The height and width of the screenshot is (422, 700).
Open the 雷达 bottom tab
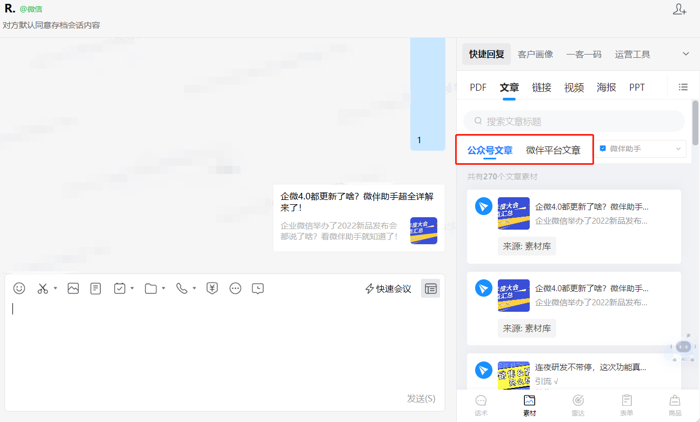578,405
